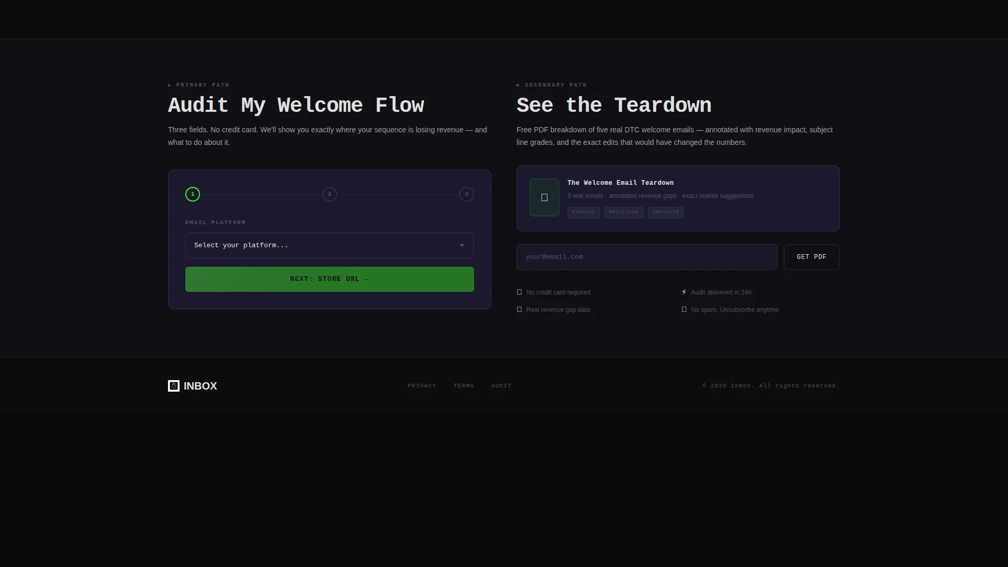Select step 1 circle in the progress indicator
The height and width of the screenshot is (567, 1008).
193,194
